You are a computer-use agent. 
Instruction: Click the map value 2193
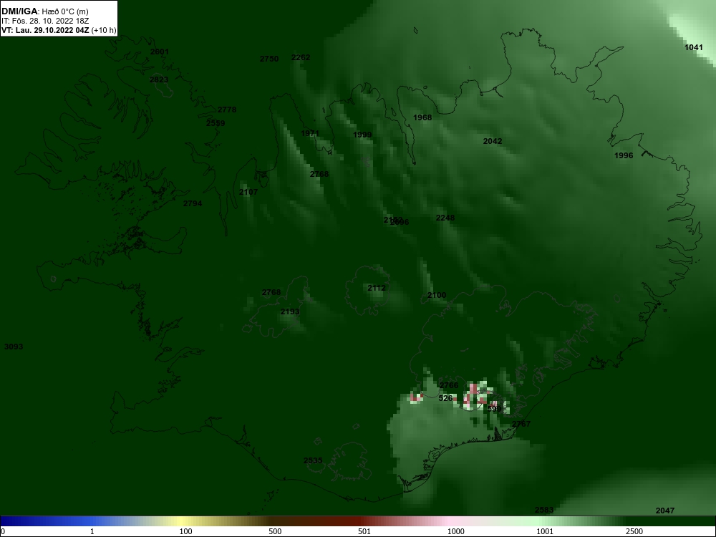(289, 312)
